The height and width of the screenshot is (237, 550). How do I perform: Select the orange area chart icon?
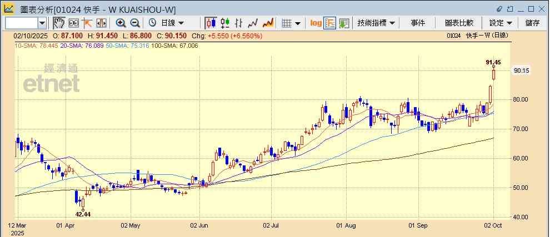click(x=268, y=23)
